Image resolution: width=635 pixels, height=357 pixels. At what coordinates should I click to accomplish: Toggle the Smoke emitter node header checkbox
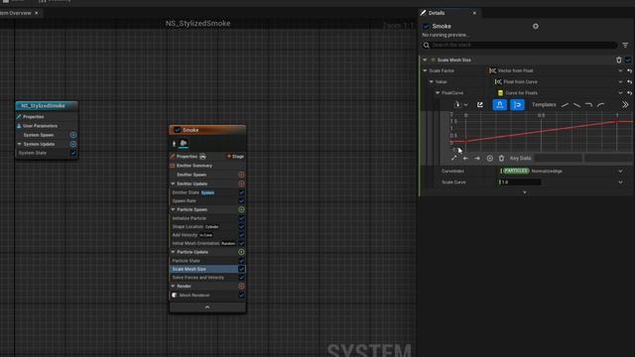tap(177, 130)
